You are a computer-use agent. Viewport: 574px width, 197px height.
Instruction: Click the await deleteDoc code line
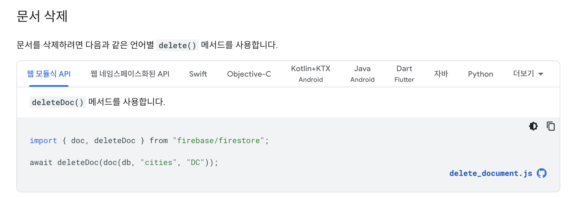click(124, 162)
